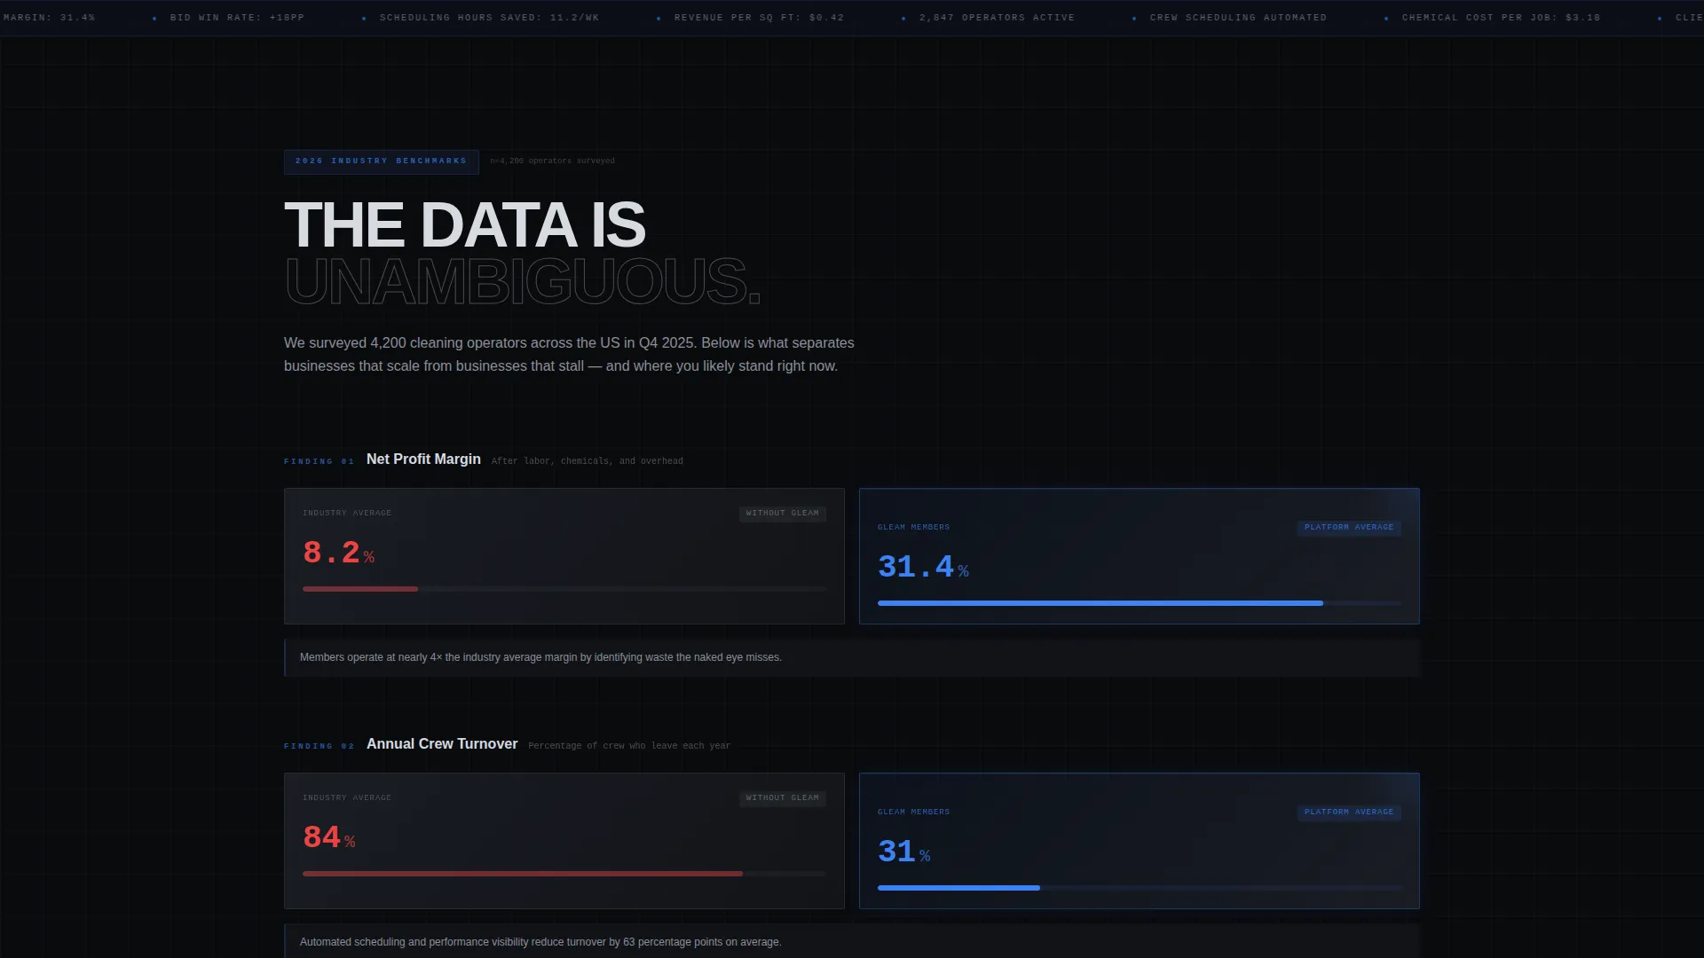Click the 'Platform Average' tag next to 31.4%
The image size is (1704, 958).
(x=1348, y=528)
